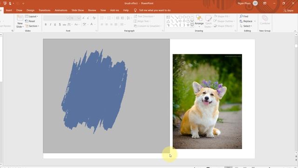Toggle Italic formatting
The height and width of the screenshot is (168, 298).
pyautogui.click(x=50, y=24)
